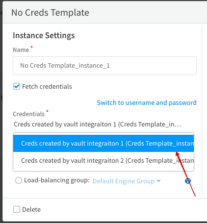207x223 pixels.
Task: Choose Creds created by vault integraiton 1
Action: 103,143
